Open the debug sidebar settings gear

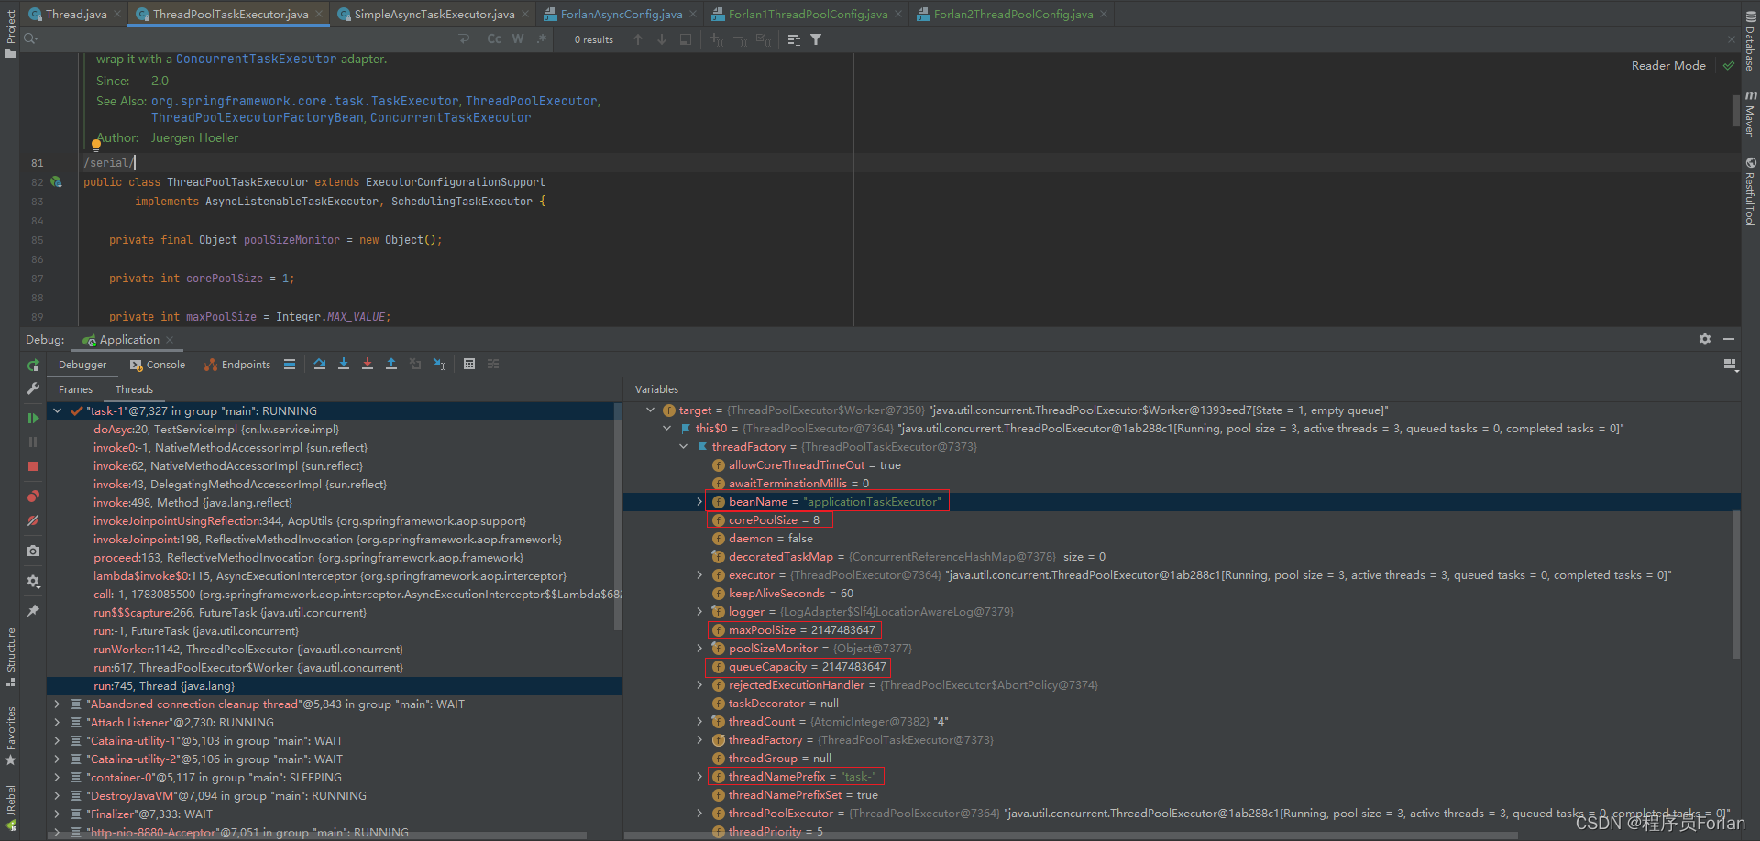coord(33,581)
